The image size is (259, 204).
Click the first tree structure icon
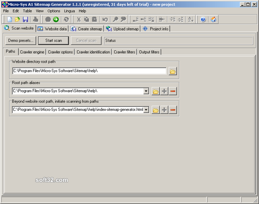pyautogui.click(x=136, y=19)
